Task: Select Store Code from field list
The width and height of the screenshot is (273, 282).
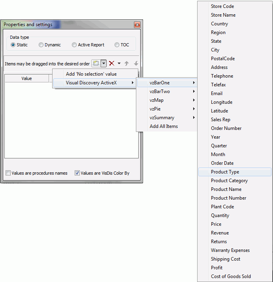Action: click(235, 6)
